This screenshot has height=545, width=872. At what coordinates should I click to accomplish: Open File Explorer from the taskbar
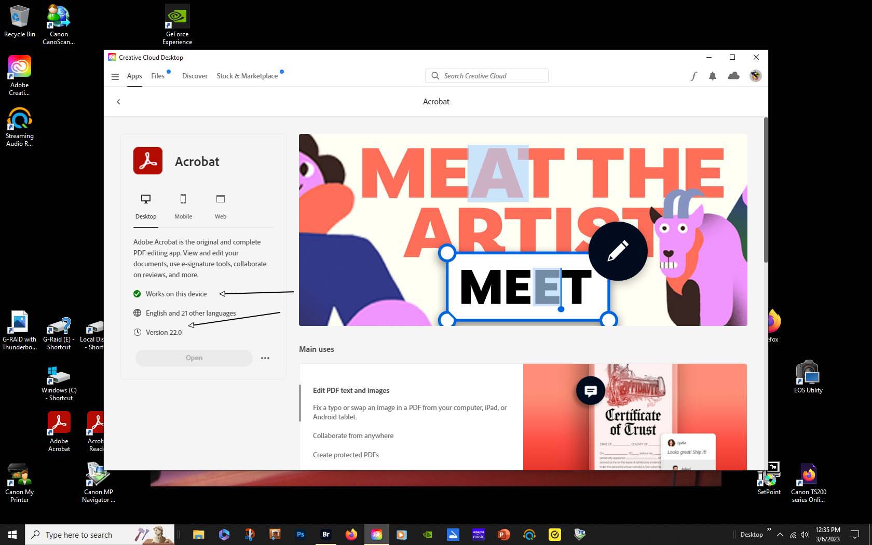point(198,534)
